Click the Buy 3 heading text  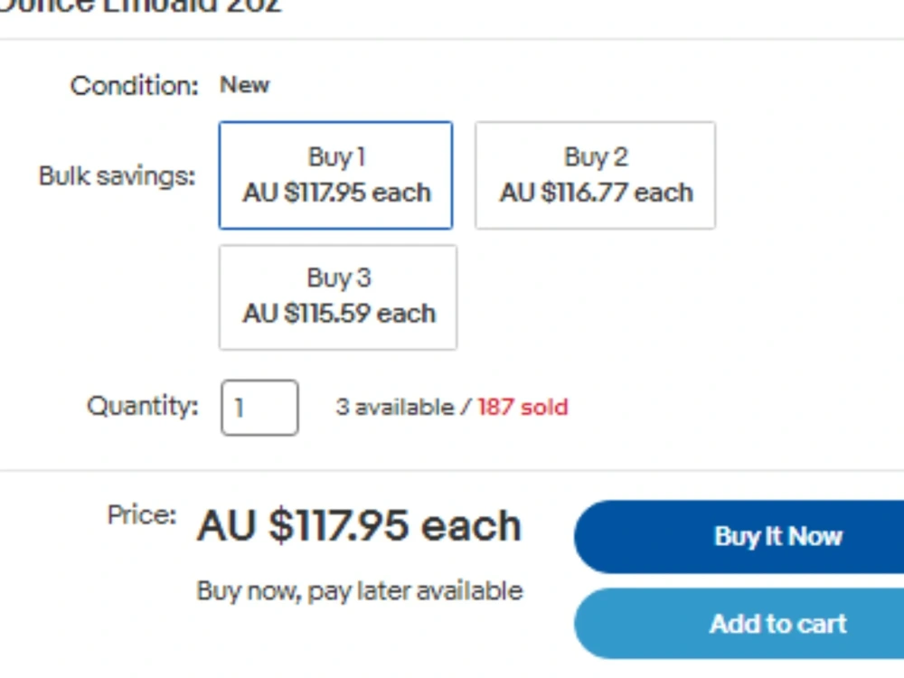(339, 278)
